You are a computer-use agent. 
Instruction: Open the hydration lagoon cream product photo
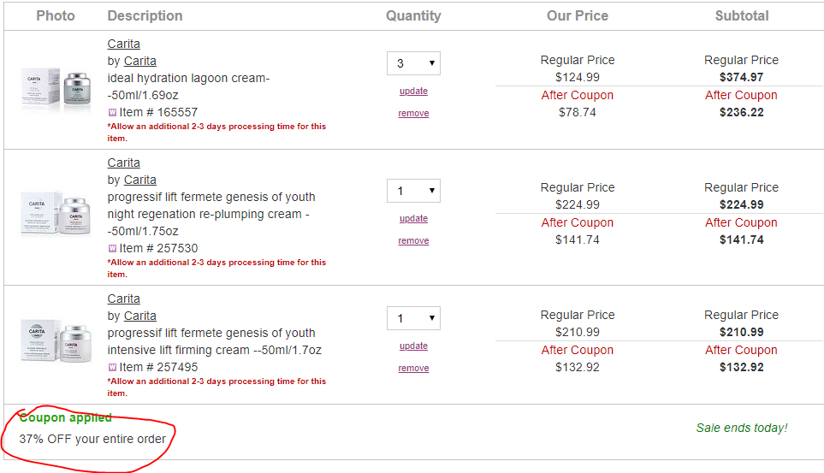[54, 90]
